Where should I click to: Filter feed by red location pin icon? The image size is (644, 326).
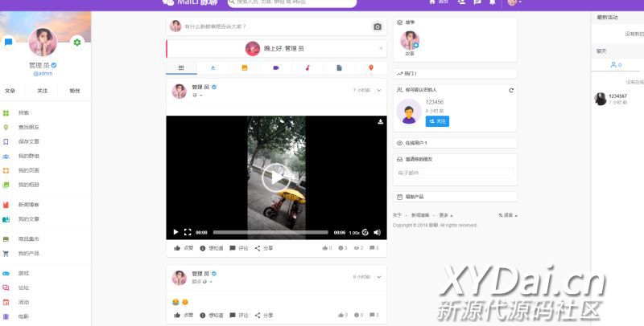coord(371,67)
